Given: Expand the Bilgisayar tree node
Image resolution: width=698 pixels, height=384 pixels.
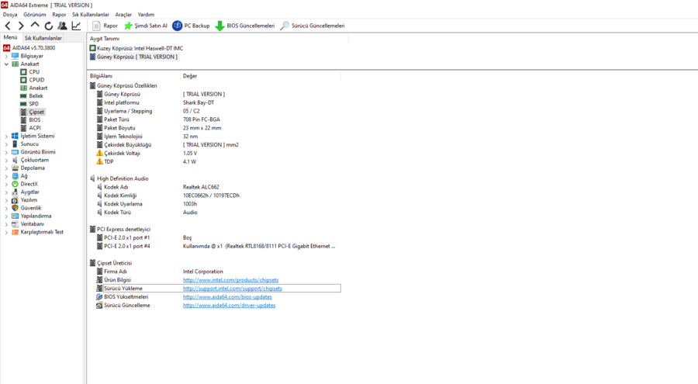Looking at the screenshot, I should point(6,56).
